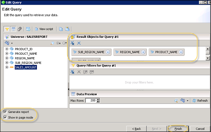211x132 pixels.
Task: Click the Max Rows input field
Action: (91, 100)
